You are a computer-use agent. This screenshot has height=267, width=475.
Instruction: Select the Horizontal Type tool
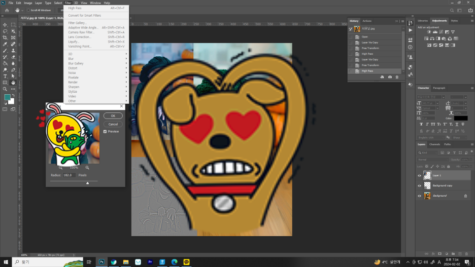click(5, 76)
